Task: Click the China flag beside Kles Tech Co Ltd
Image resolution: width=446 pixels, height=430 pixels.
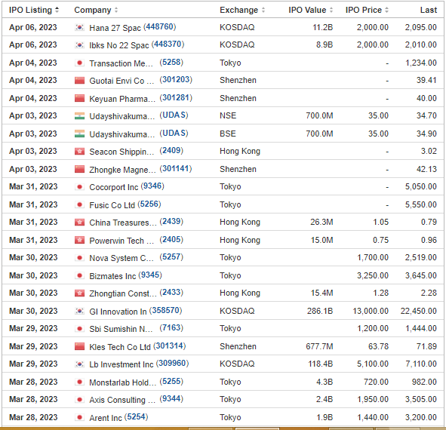Action: point(79,346)
